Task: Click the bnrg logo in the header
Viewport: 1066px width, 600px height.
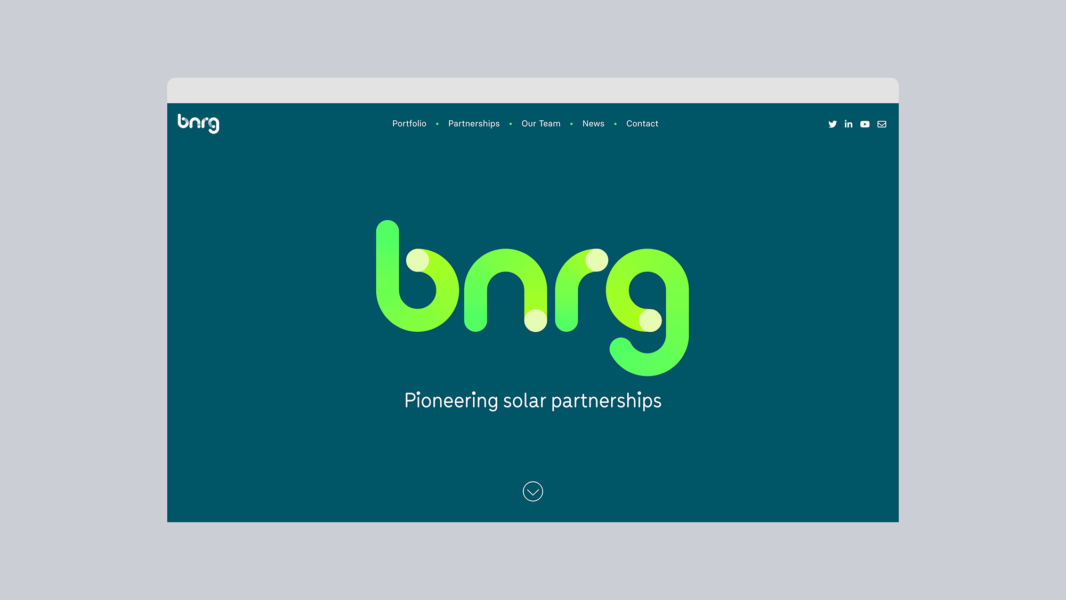Action: click(198, 123)
